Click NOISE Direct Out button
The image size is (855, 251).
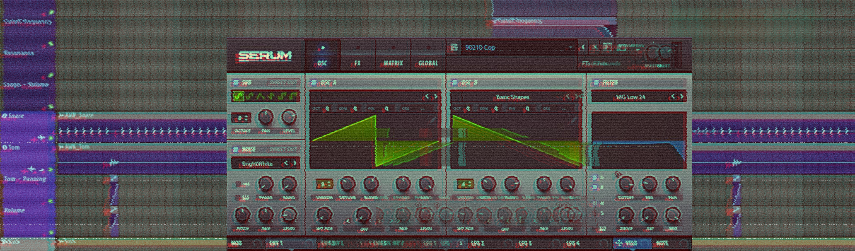click(283, 149)
